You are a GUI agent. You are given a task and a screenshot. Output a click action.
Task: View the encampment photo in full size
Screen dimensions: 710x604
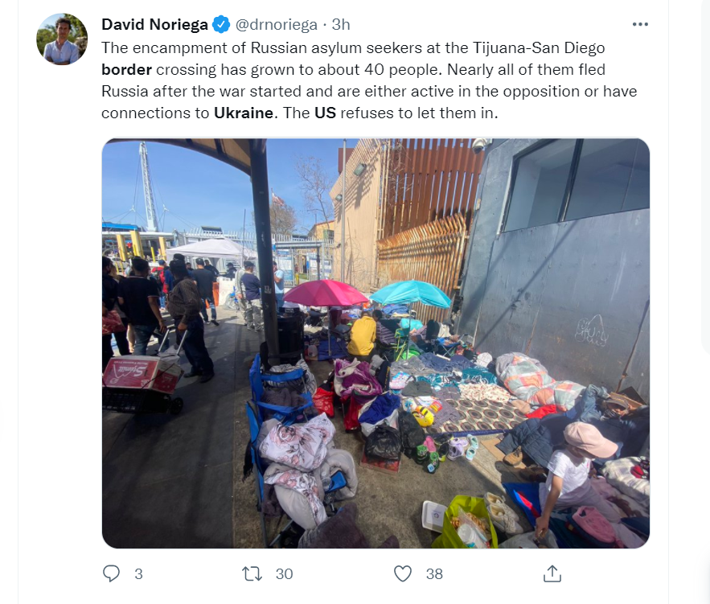coord(376,343)
